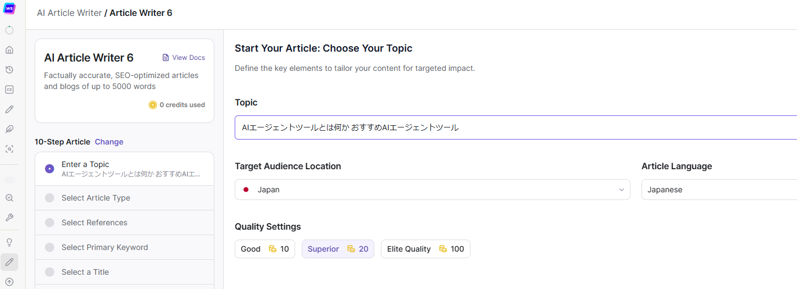Choose the Elite Quality option
The image size is (797, 289).
pyautogui.click(x=425, y=249)
